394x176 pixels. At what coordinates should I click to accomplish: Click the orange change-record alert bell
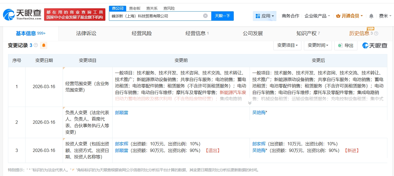pos(44,45)
